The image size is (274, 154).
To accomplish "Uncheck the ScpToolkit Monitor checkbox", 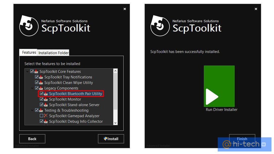I will pos(41,99).
